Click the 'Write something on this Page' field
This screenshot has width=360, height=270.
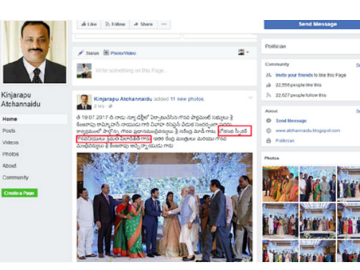[x=132, y=71]
